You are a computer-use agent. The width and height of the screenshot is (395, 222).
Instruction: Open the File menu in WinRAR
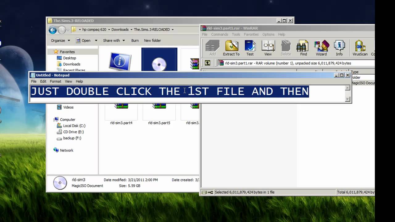[205, 35]
